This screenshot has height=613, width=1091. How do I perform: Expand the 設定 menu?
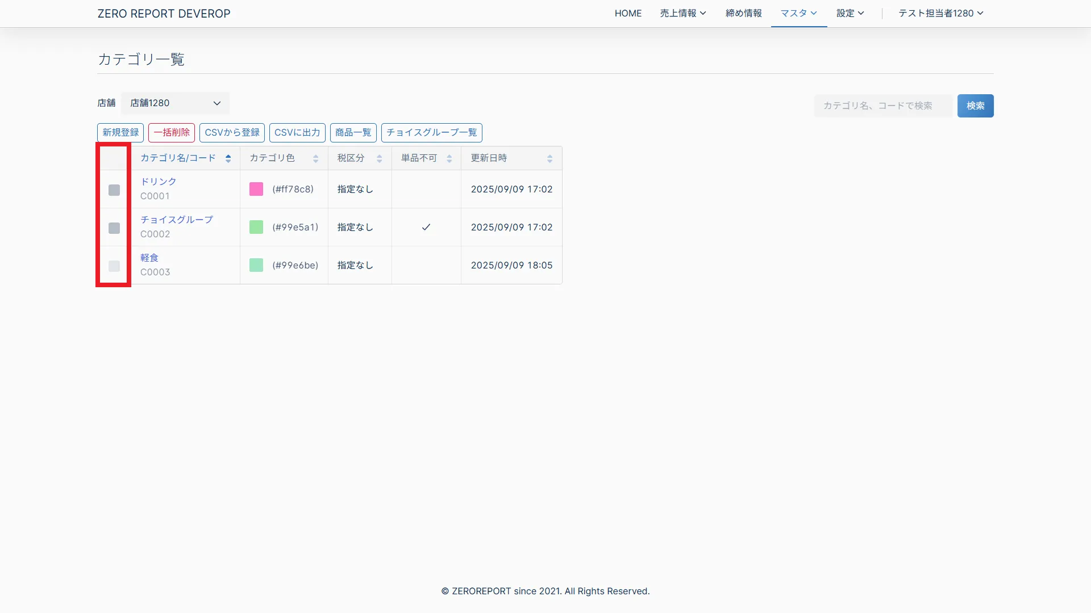click(850, 13)
